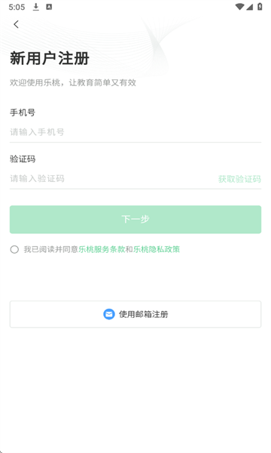Tap the Wi-Fi signal icon
This screenshot has width=271, height=453.
tap(239, 7)
